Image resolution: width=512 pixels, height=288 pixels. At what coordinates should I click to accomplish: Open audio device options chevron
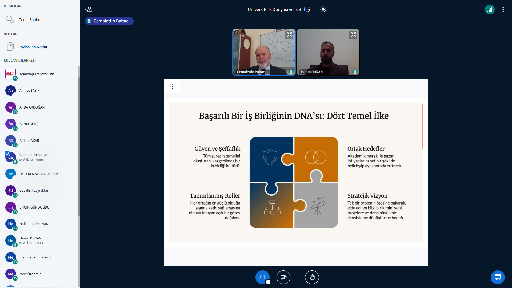tap(268, 282)
